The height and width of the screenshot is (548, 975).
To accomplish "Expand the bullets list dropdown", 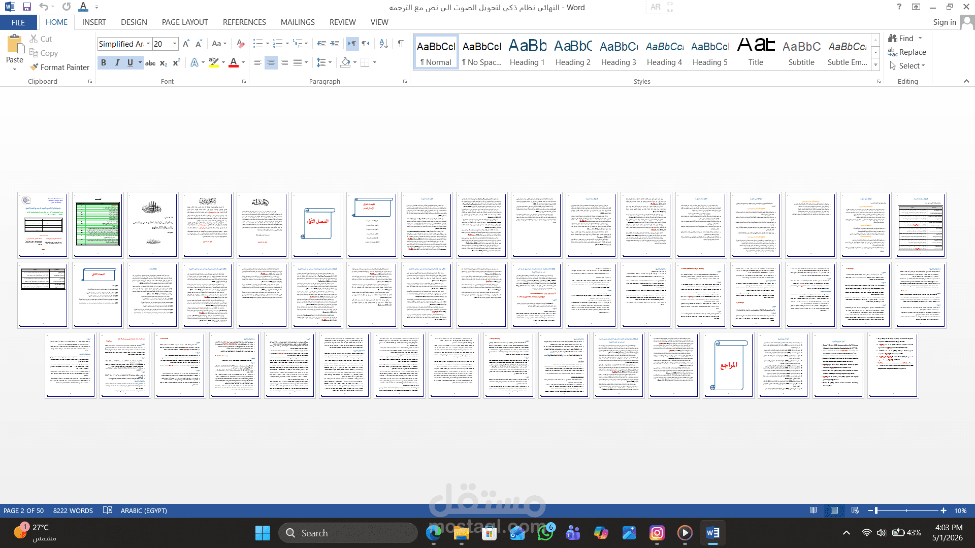I will (268, 44).
